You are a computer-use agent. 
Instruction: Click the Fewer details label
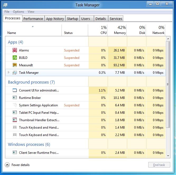pyautogui.click(x=21, y=165)
